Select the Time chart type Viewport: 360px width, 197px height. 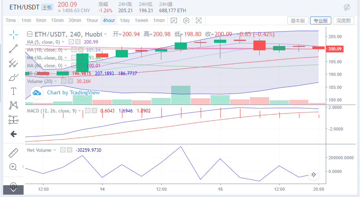coord(11,20)
